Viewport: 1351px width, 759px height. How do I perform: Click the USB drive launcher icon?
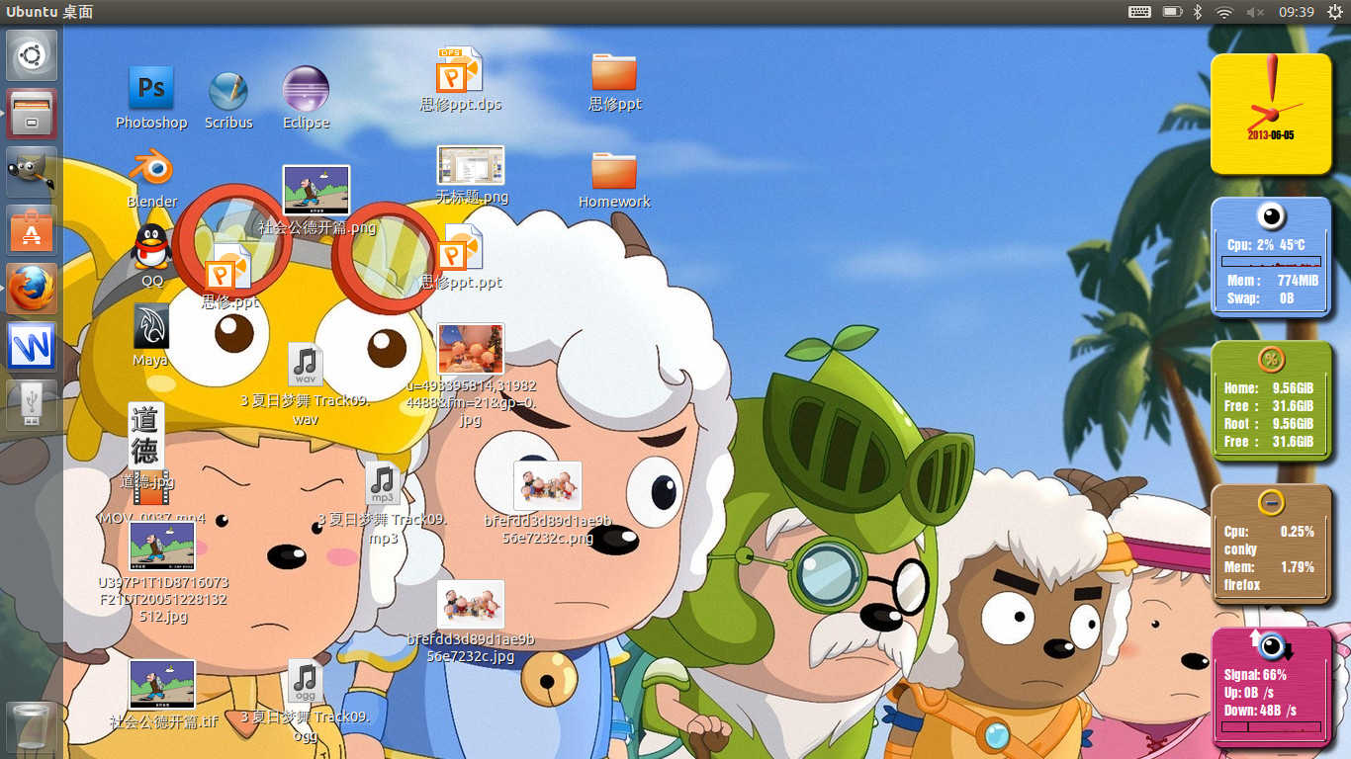(32, 405)
